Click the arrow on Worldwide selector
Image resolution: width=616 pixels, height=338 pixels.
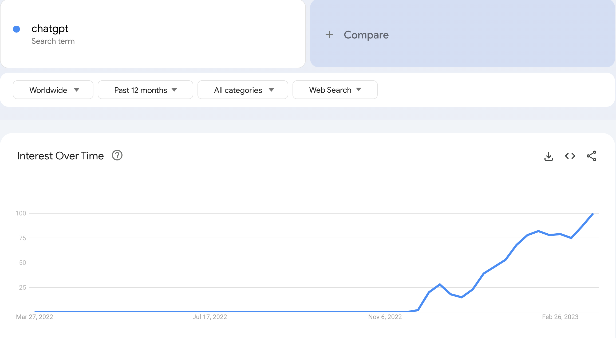(77, 90)
